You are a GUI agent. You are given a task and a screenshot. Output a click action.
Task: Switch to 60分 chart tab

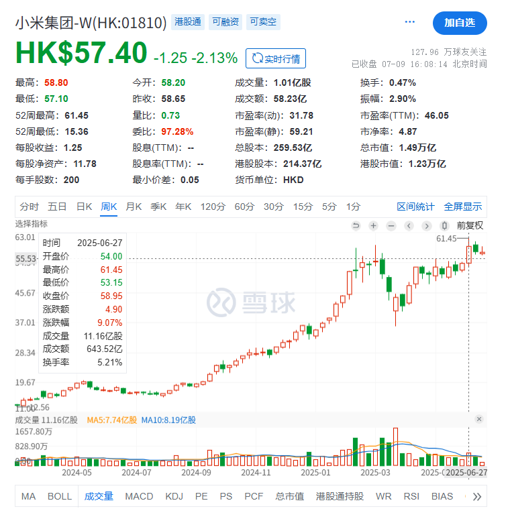coord(244,207)
